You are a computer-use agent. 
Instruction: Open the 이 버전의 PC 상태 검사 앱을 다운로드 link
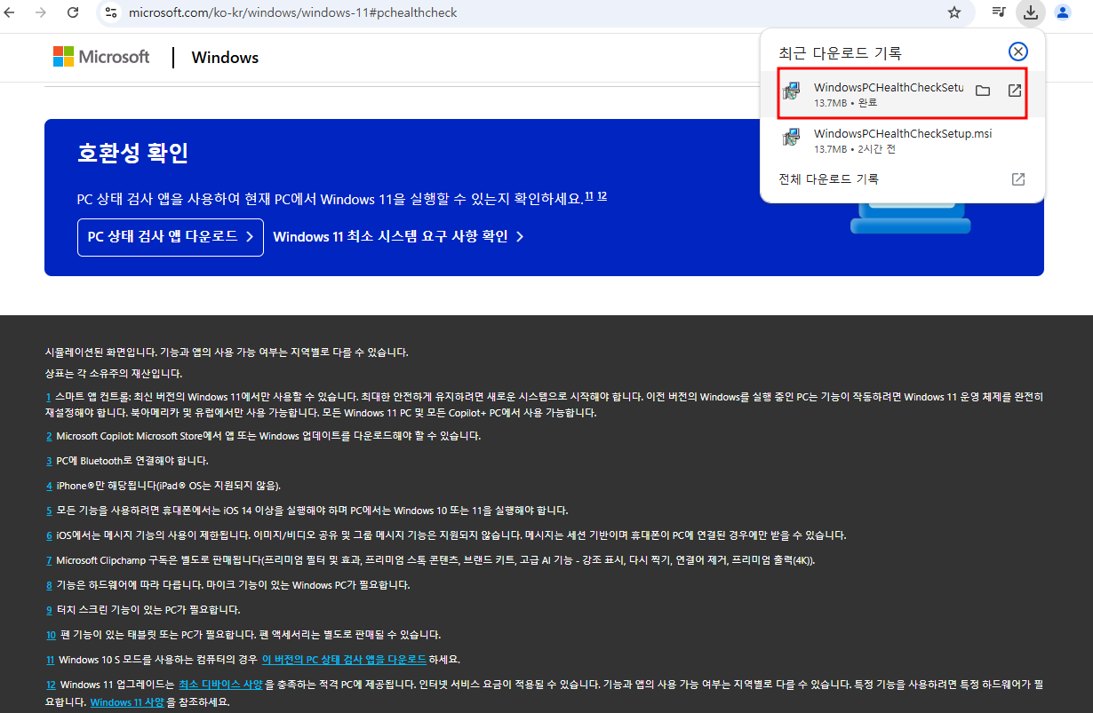344,660
